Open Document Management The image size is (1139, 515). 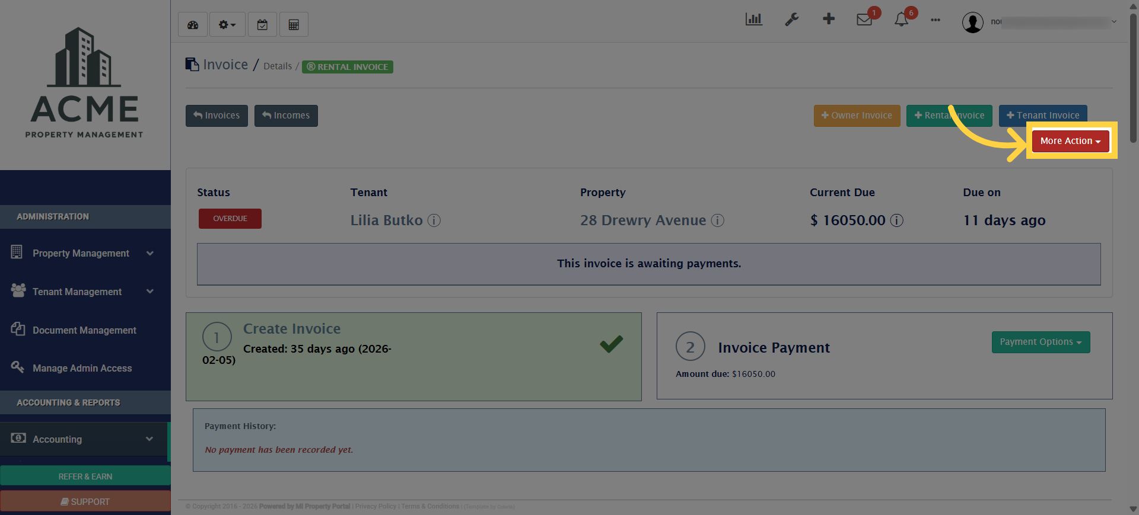85,330
